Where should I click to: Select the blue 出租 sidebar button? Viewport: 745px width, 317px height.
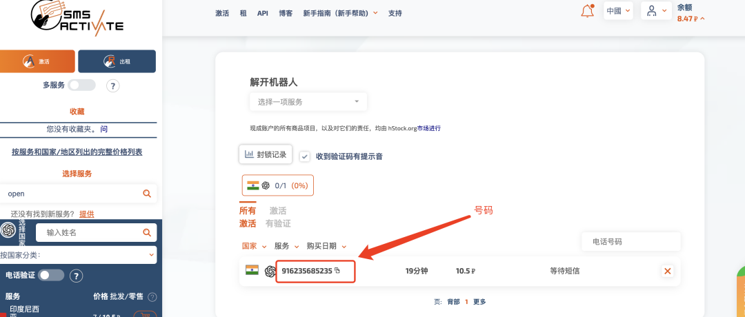pyautogui.click(x=117, y=61)
